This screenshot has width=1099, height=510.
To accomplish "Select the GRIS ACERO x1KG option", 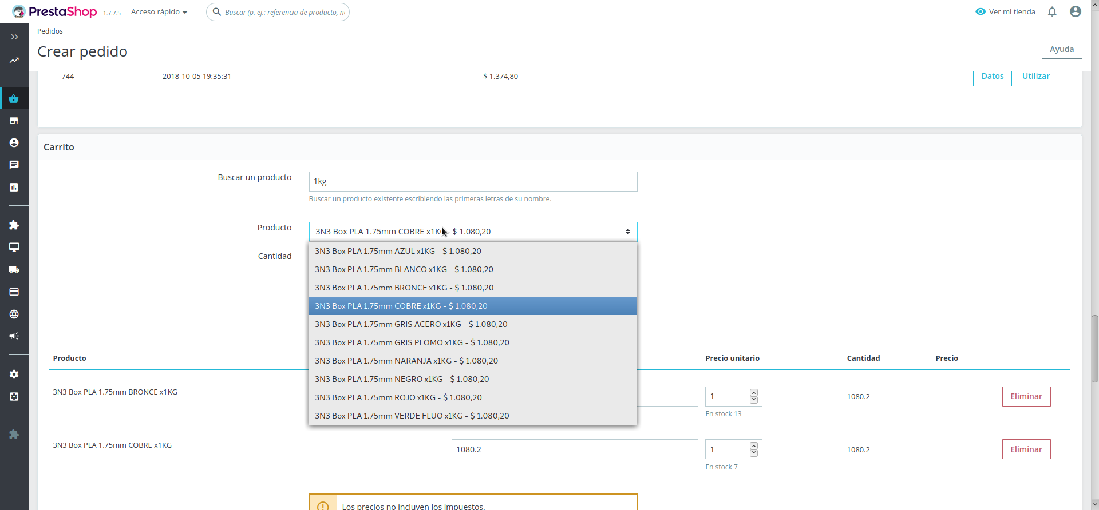I will (473, 324).
